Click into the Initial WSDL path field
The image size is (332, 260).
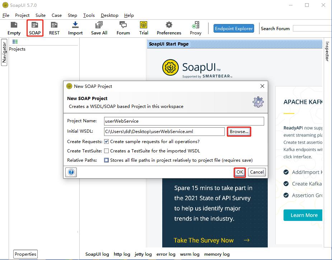pos(164,132)
